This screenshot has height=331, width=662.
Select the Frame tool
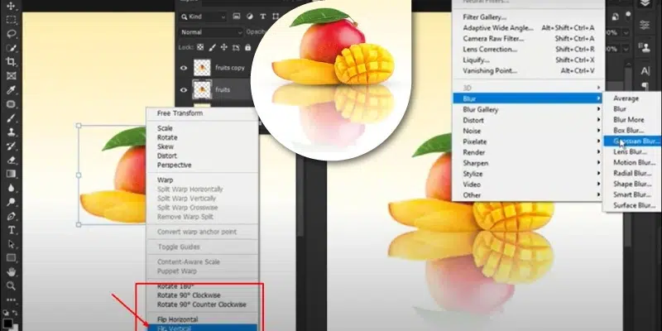[11, 76]
